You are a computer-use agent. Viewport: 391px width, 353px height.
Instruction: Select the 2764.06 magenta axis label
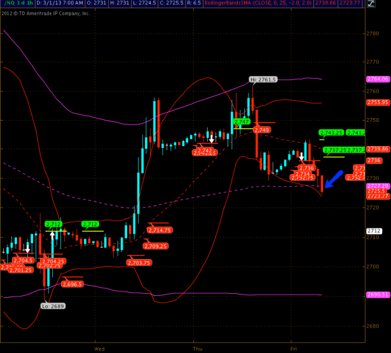pyautogui.click(x=378, y=79)
